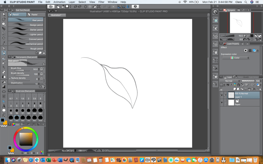Open the Filter menu
263x164 pixels.
(x=101, y=2)
